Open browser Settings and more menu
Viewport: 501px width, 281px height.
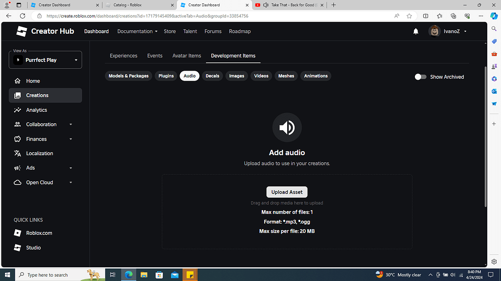tap(481, 16)
